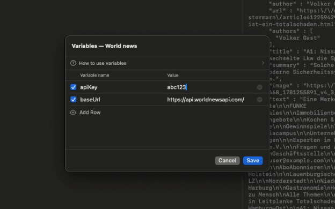The width and height of the screenshot is (335, 209).
Task: Expand the How to use variables chevron
Action: coord(263,63)
